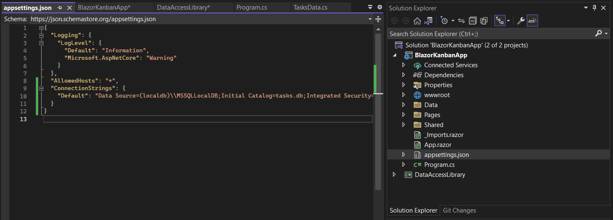Click the wwwroot globe icon

pyautogui.click(x=417, y=95)
